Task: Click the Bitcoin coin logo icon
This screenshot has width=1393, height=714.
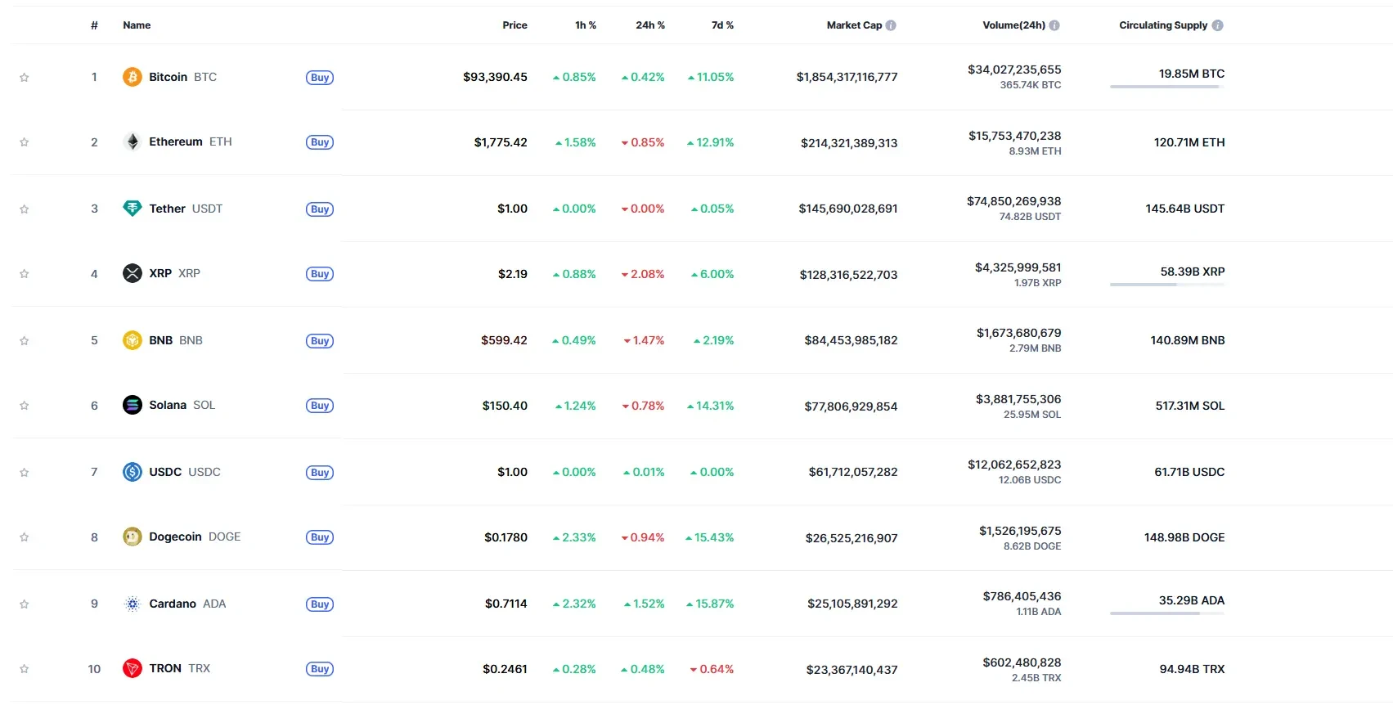Action: click(x=132, y=77)
